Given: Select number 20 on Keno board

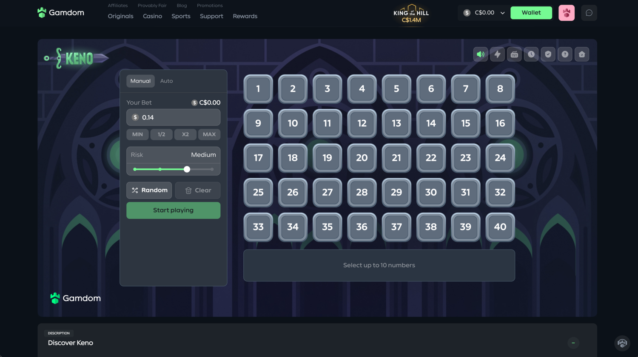Looking at the screenshot, I should (362, 158).
